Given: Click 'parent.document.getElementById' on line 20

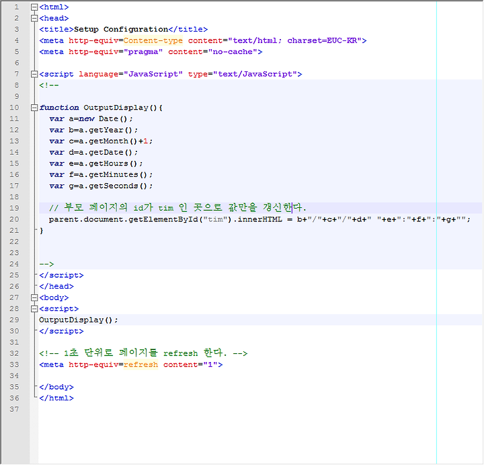Looking at the screenshot, I should click(x=123, y=219).
